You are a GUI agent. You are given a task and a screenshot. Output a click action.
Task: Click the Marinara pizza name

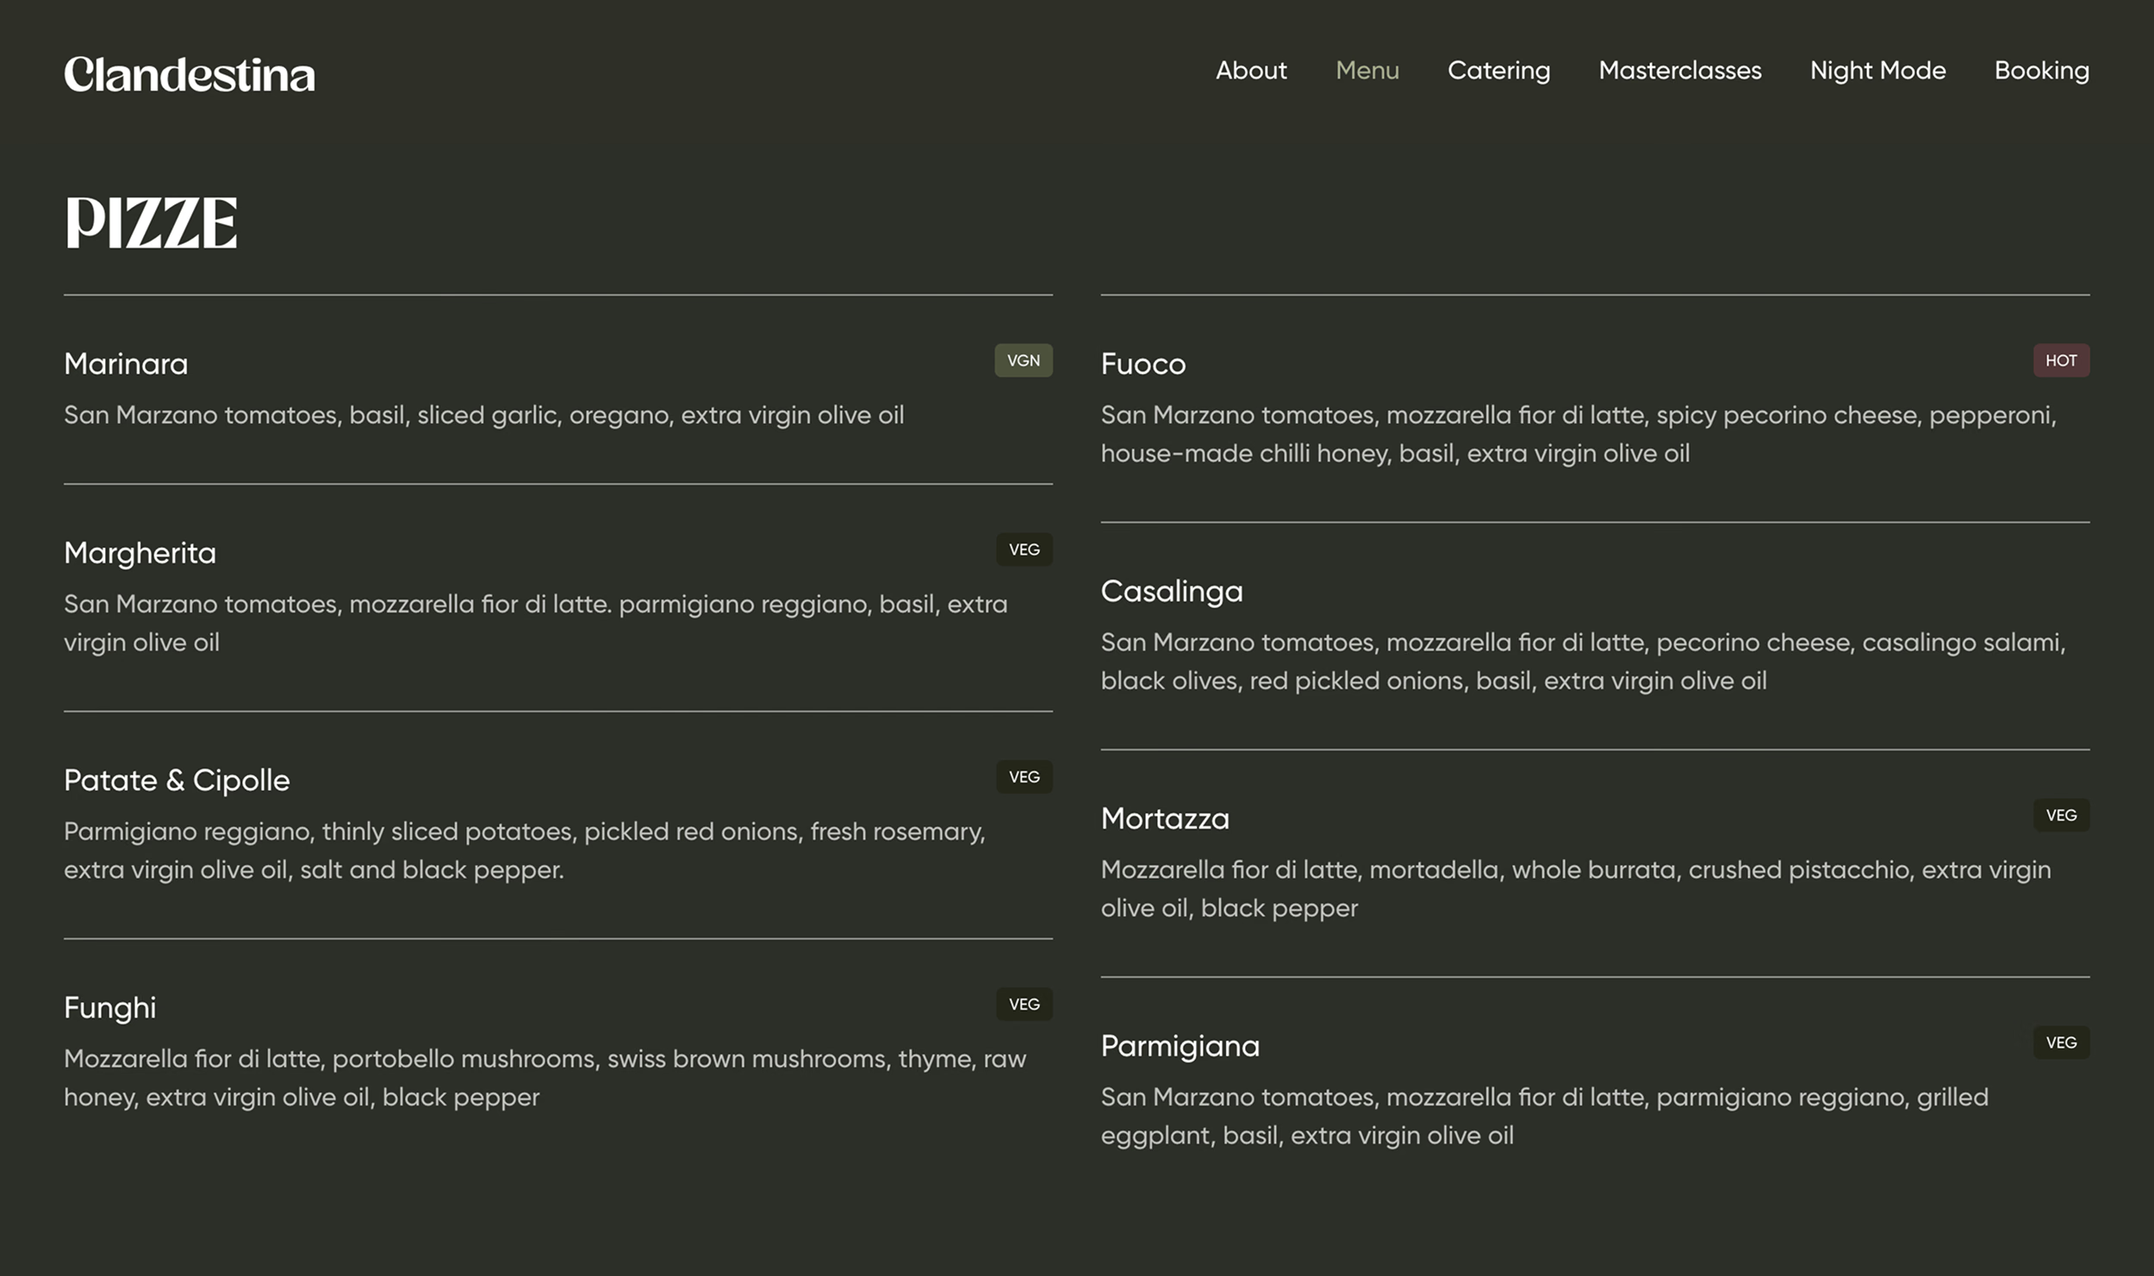126,364
